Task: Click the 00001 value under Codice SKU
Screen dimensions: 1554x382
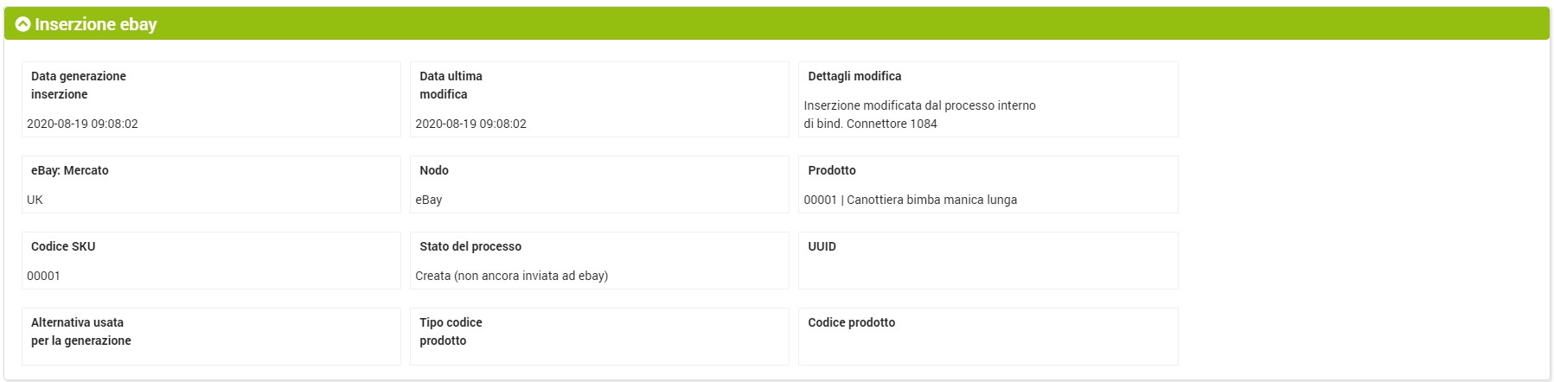Action: pyautogui.click(x=43, y=276)
